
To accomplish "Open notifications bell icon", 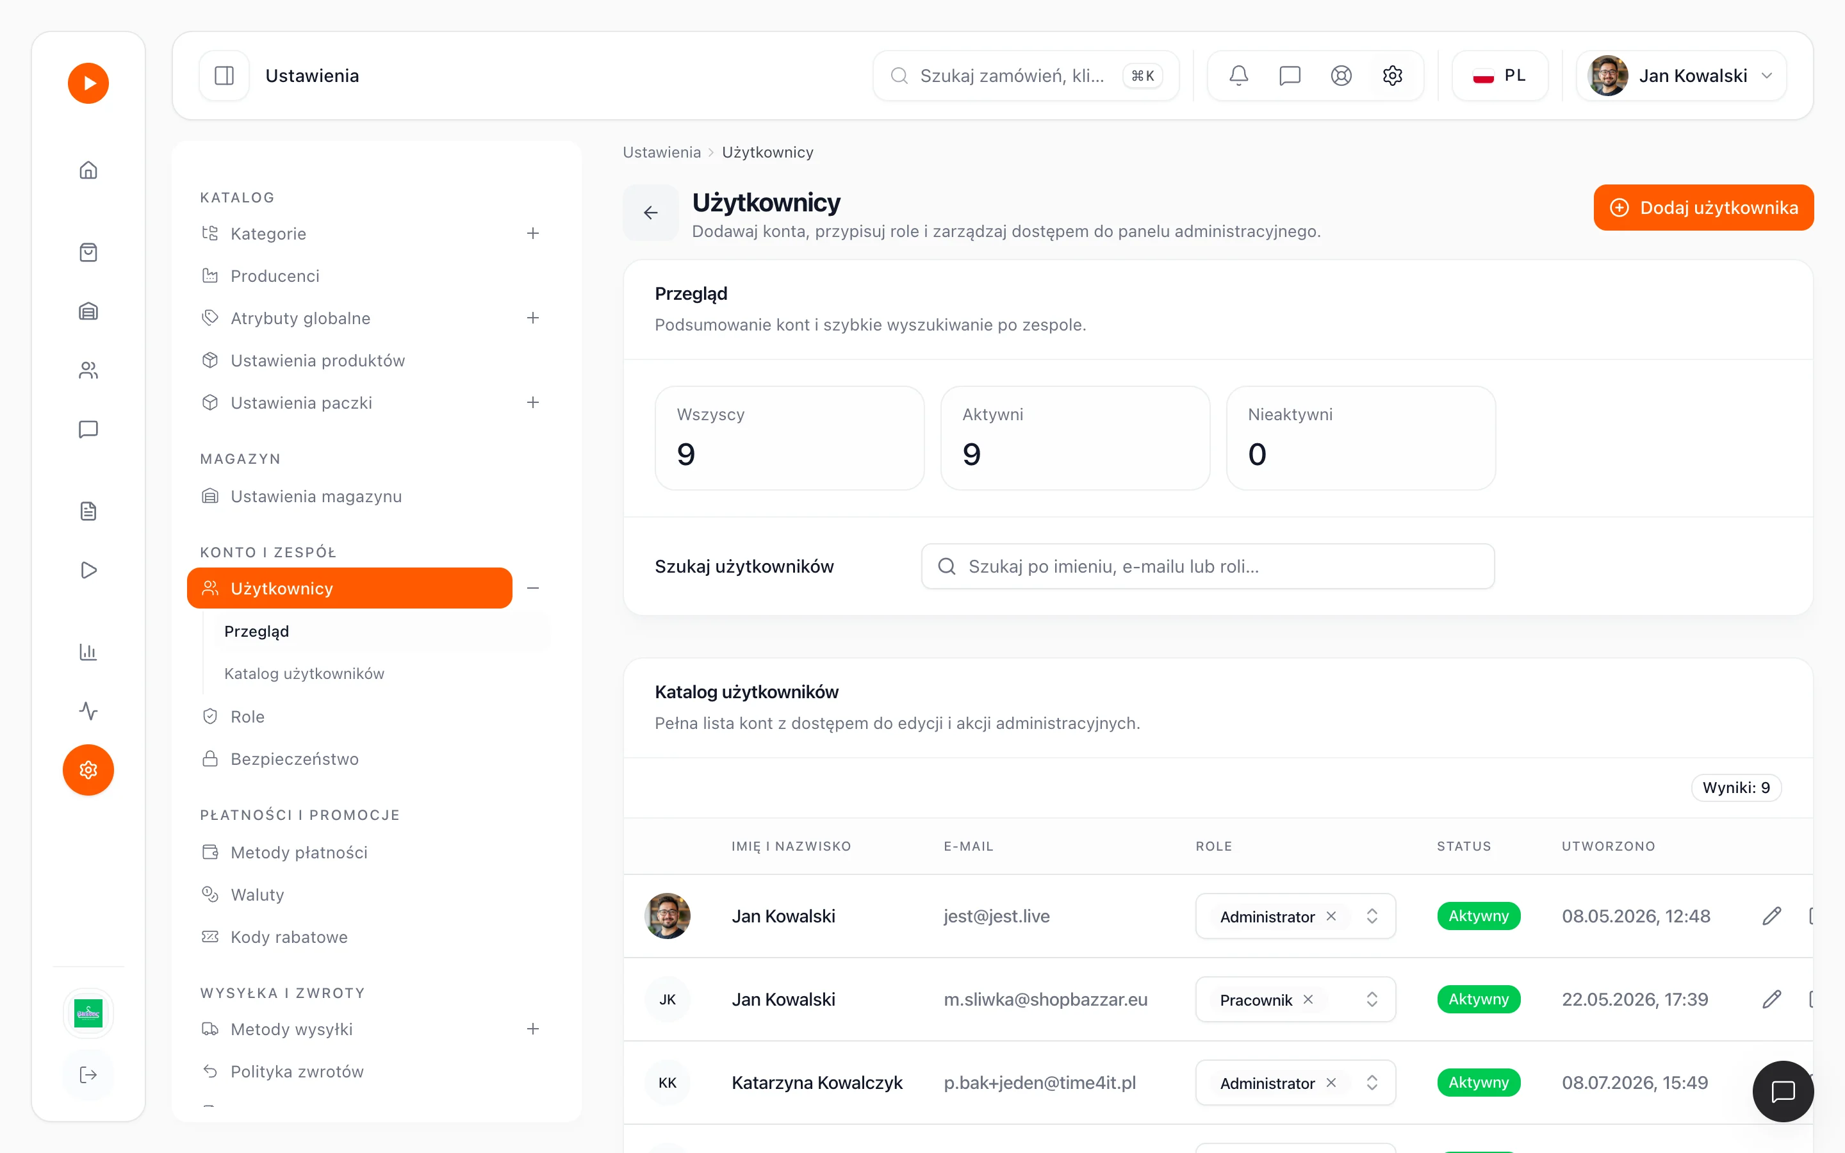I will click(1239, 76).
